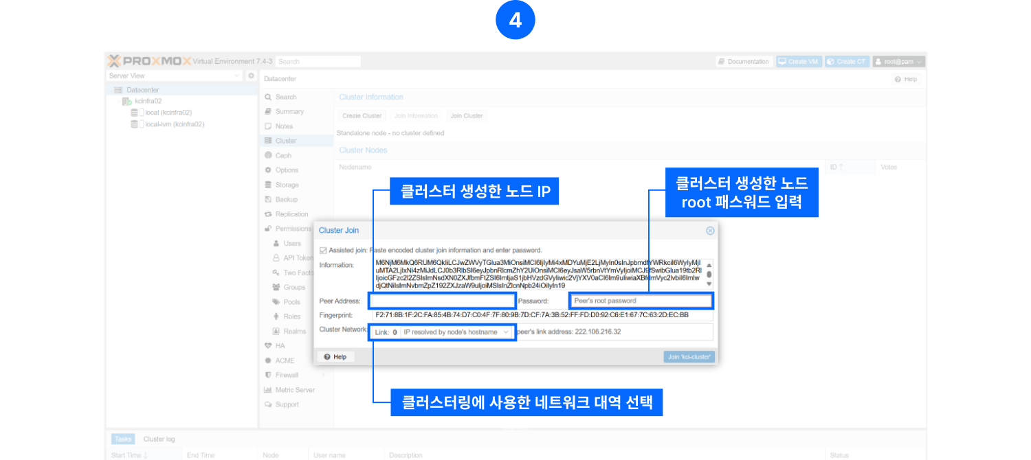Close the Cluster Join dialog
The image size is (1031, 460).
pos(710,231)
